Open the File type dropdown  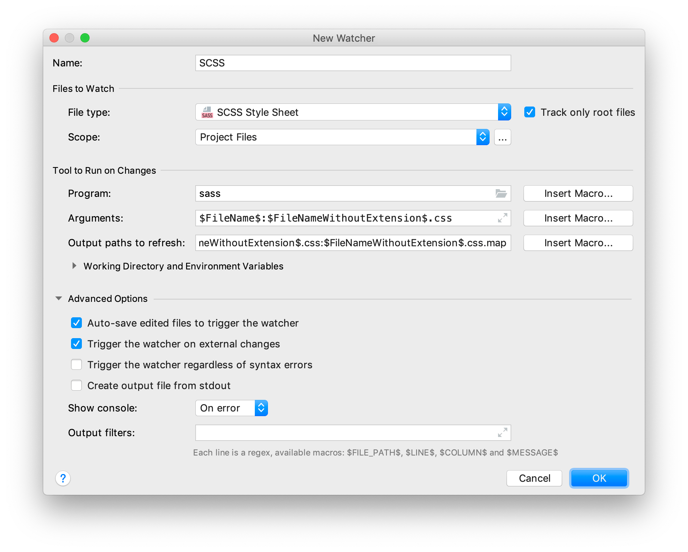504,112
